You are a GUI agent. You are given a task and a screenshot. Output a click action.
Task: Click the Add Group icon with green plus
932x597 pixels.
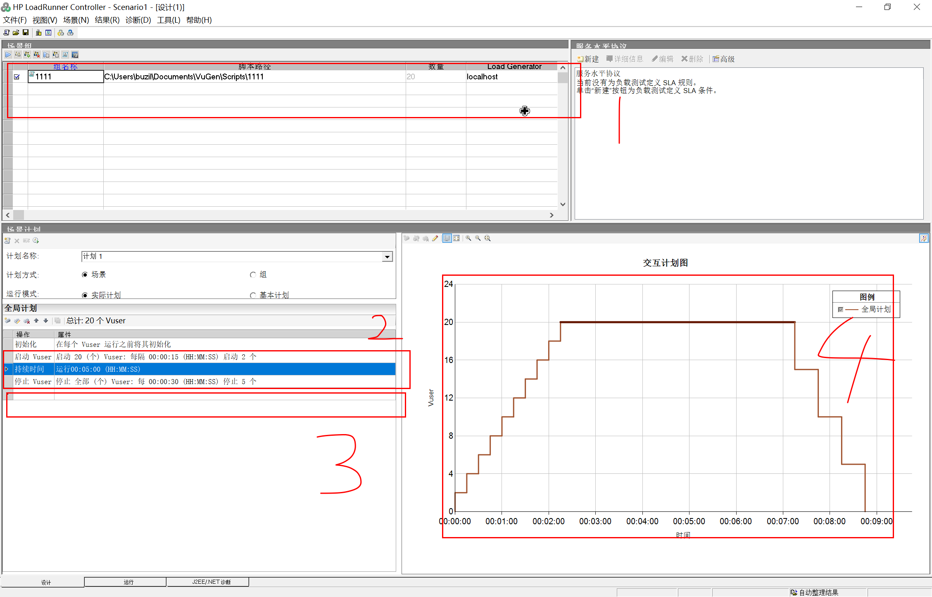(27, 55)
